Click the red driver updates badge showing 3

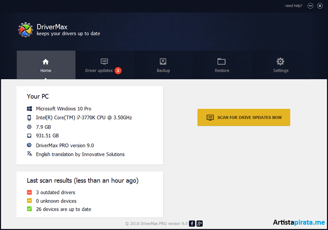[x=118, y=71]
